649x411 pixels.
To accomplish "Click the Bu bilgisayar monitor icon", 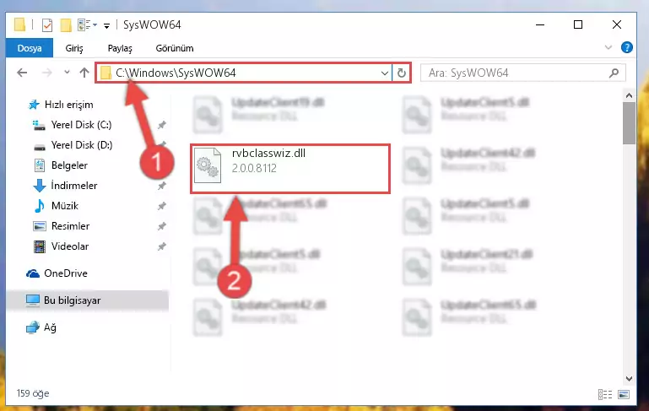I will [x=33, y=300].
